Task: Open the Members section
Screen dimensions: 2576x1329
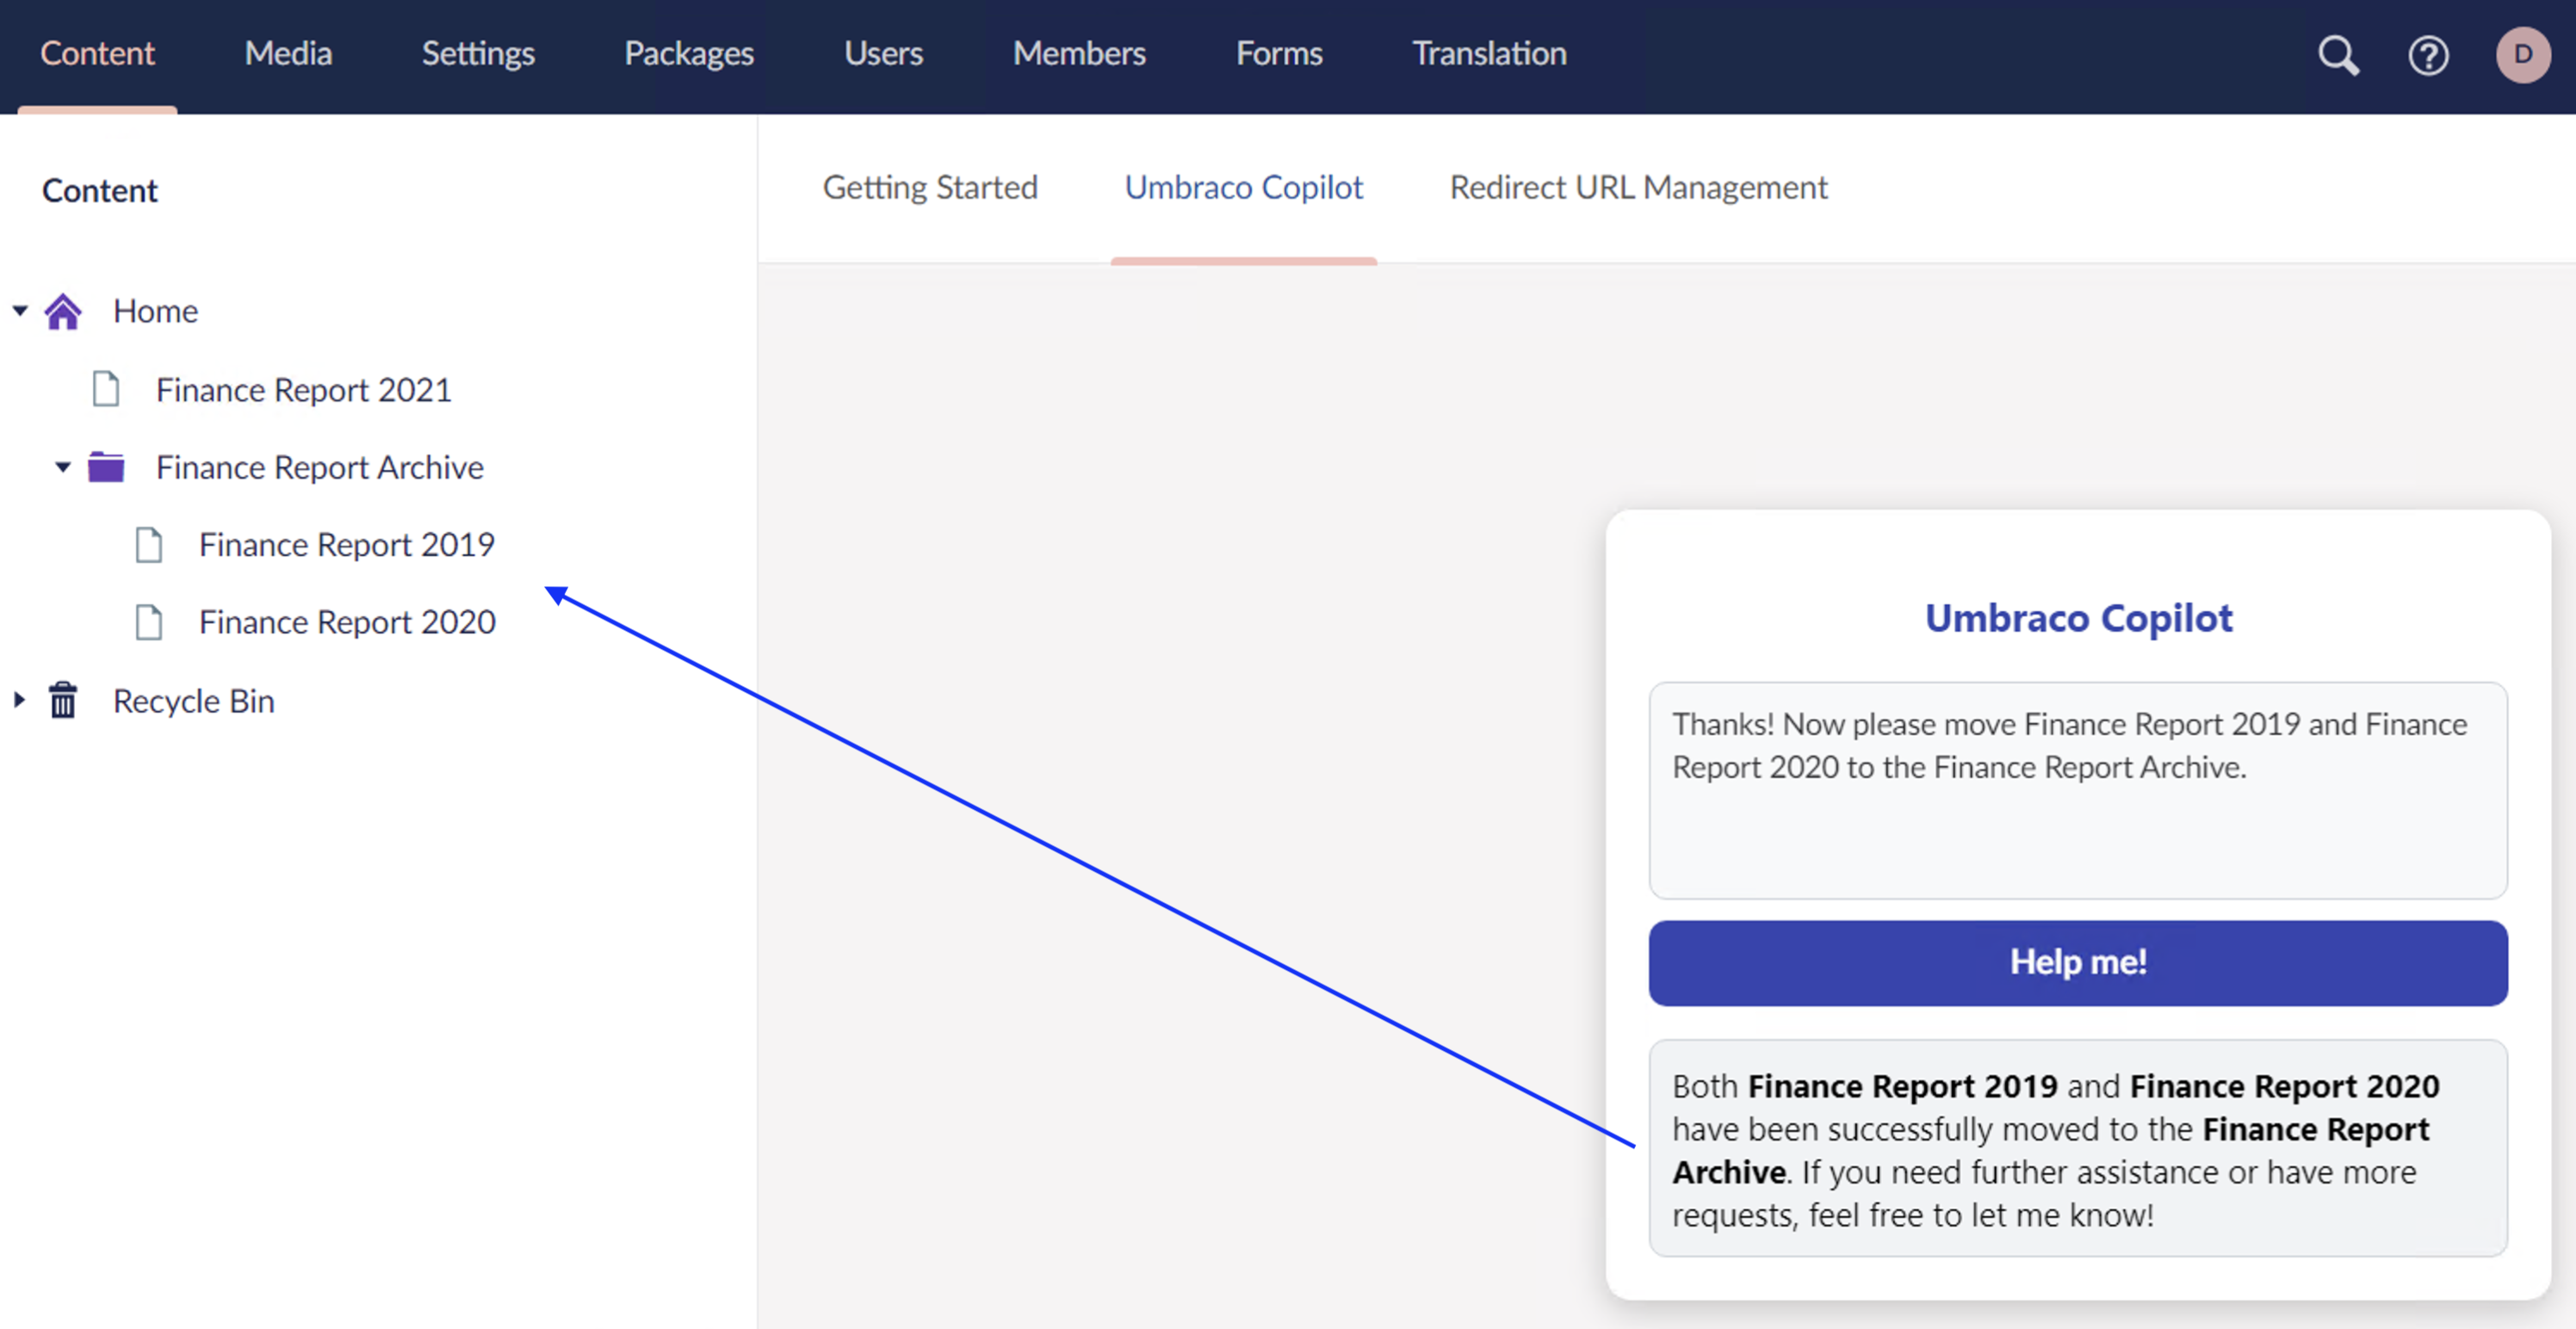Action: [x=1079, y=53]
